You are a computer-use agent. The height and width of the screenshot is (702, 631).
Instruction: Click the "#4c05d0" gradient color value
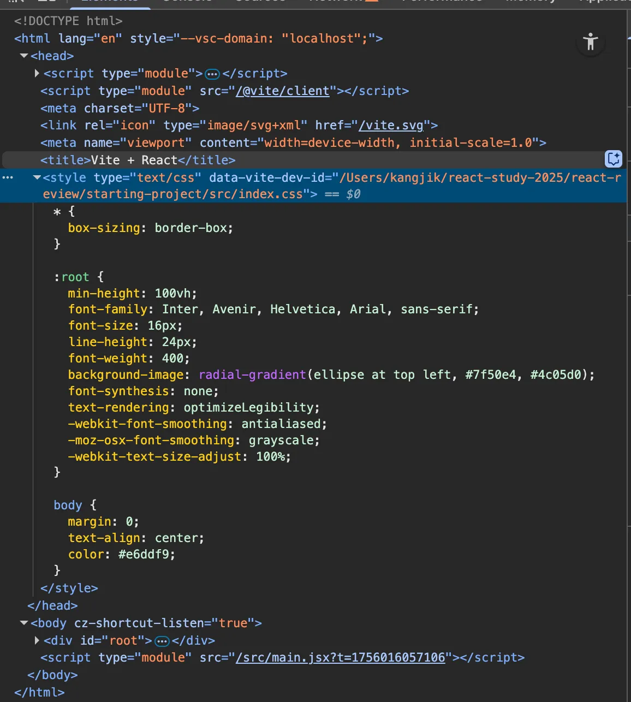tap(556, 374)
